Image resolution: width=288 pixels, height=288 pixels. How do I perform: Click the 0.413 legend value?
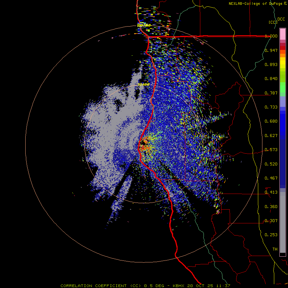point(271,192)
